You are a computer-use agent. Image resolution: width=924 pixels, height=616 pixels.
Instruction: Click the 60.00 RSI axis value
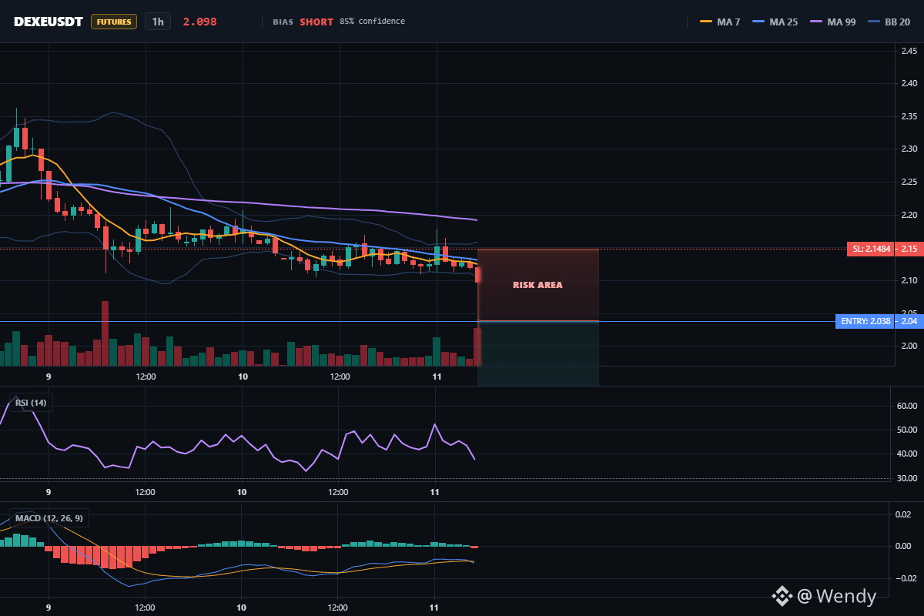pyautogui.click(x=908, y=405)
